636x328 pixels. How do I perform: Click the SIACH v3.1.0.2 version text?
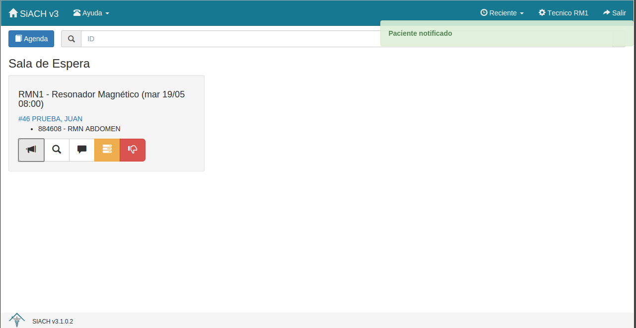53,322
